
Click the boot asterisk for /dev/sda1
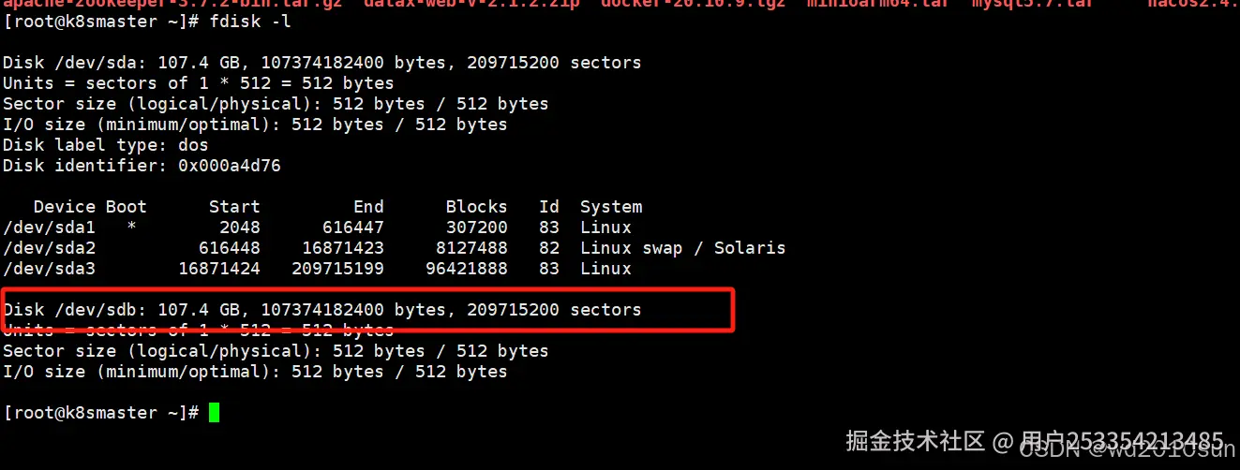(x=131, y=228)
